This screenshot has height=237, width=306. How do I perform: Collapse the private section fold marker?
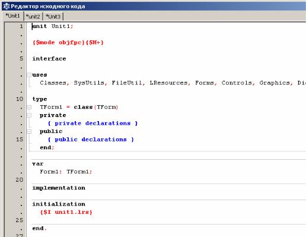point(29,115)
